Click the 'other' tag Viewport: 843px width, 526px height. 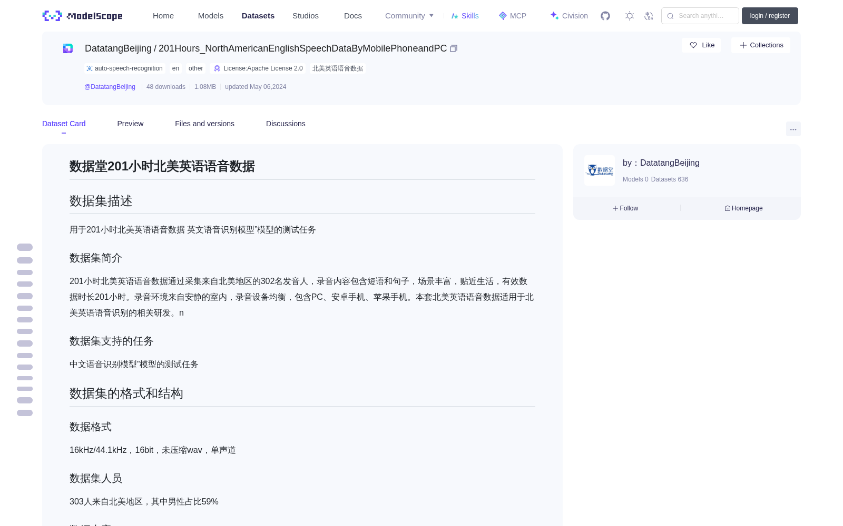(x=195, y=68)
